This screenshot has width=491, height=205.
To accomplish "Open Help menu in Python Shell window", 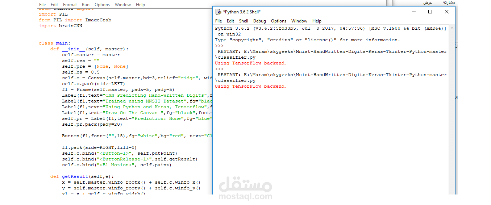I will [317, 21].
